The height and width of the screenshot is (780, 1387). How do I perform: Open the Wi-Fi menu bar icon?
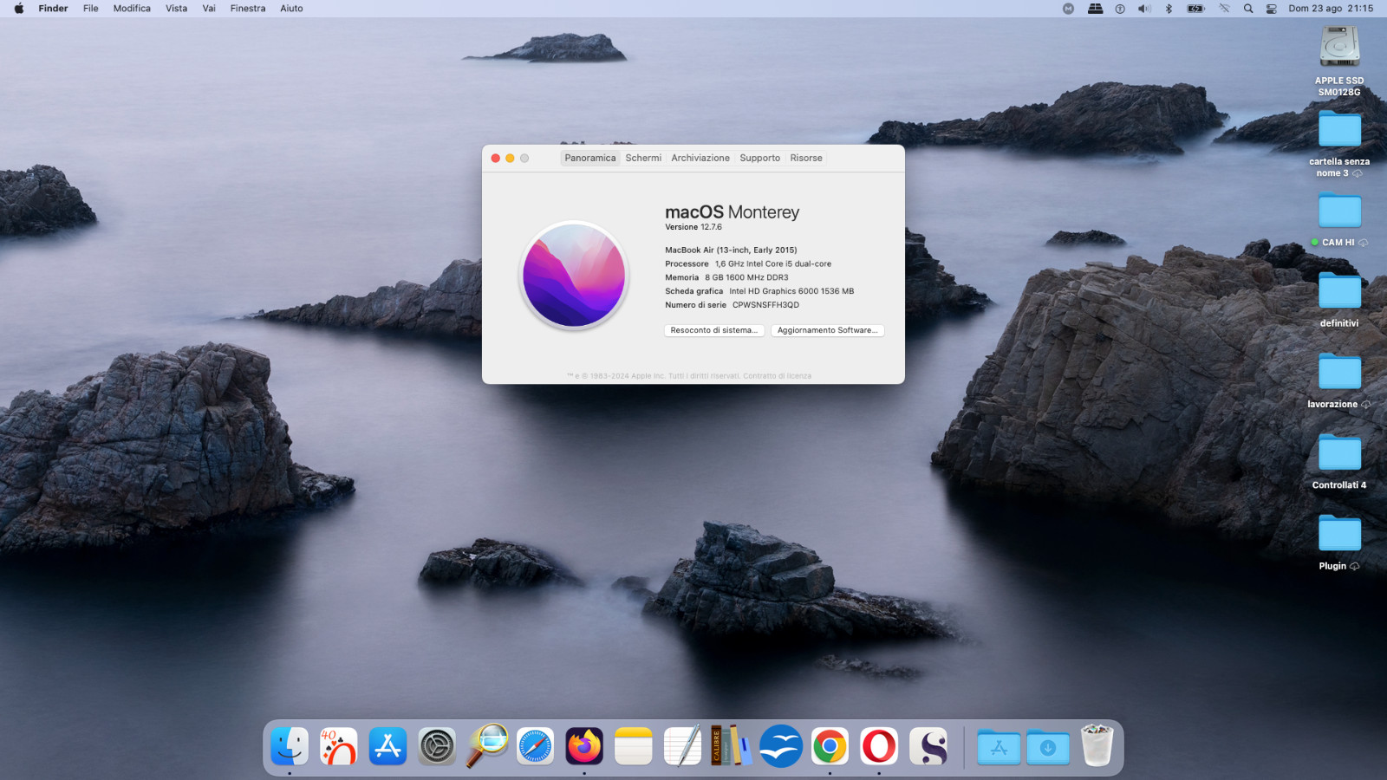1224,9
